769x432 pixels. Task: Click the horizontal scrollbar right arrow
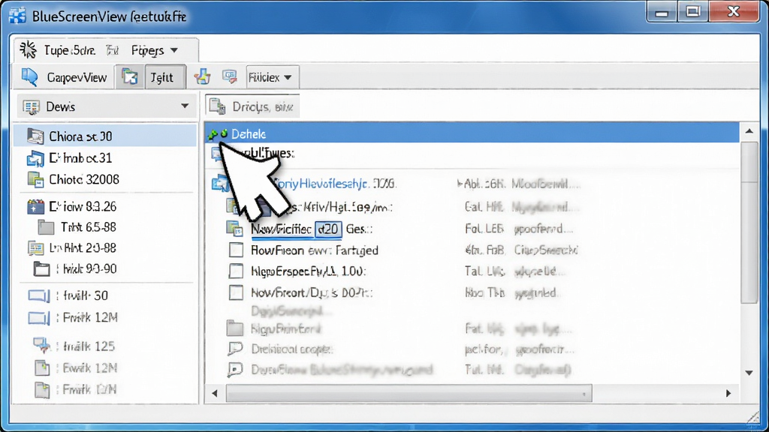(x=728, y=393)
